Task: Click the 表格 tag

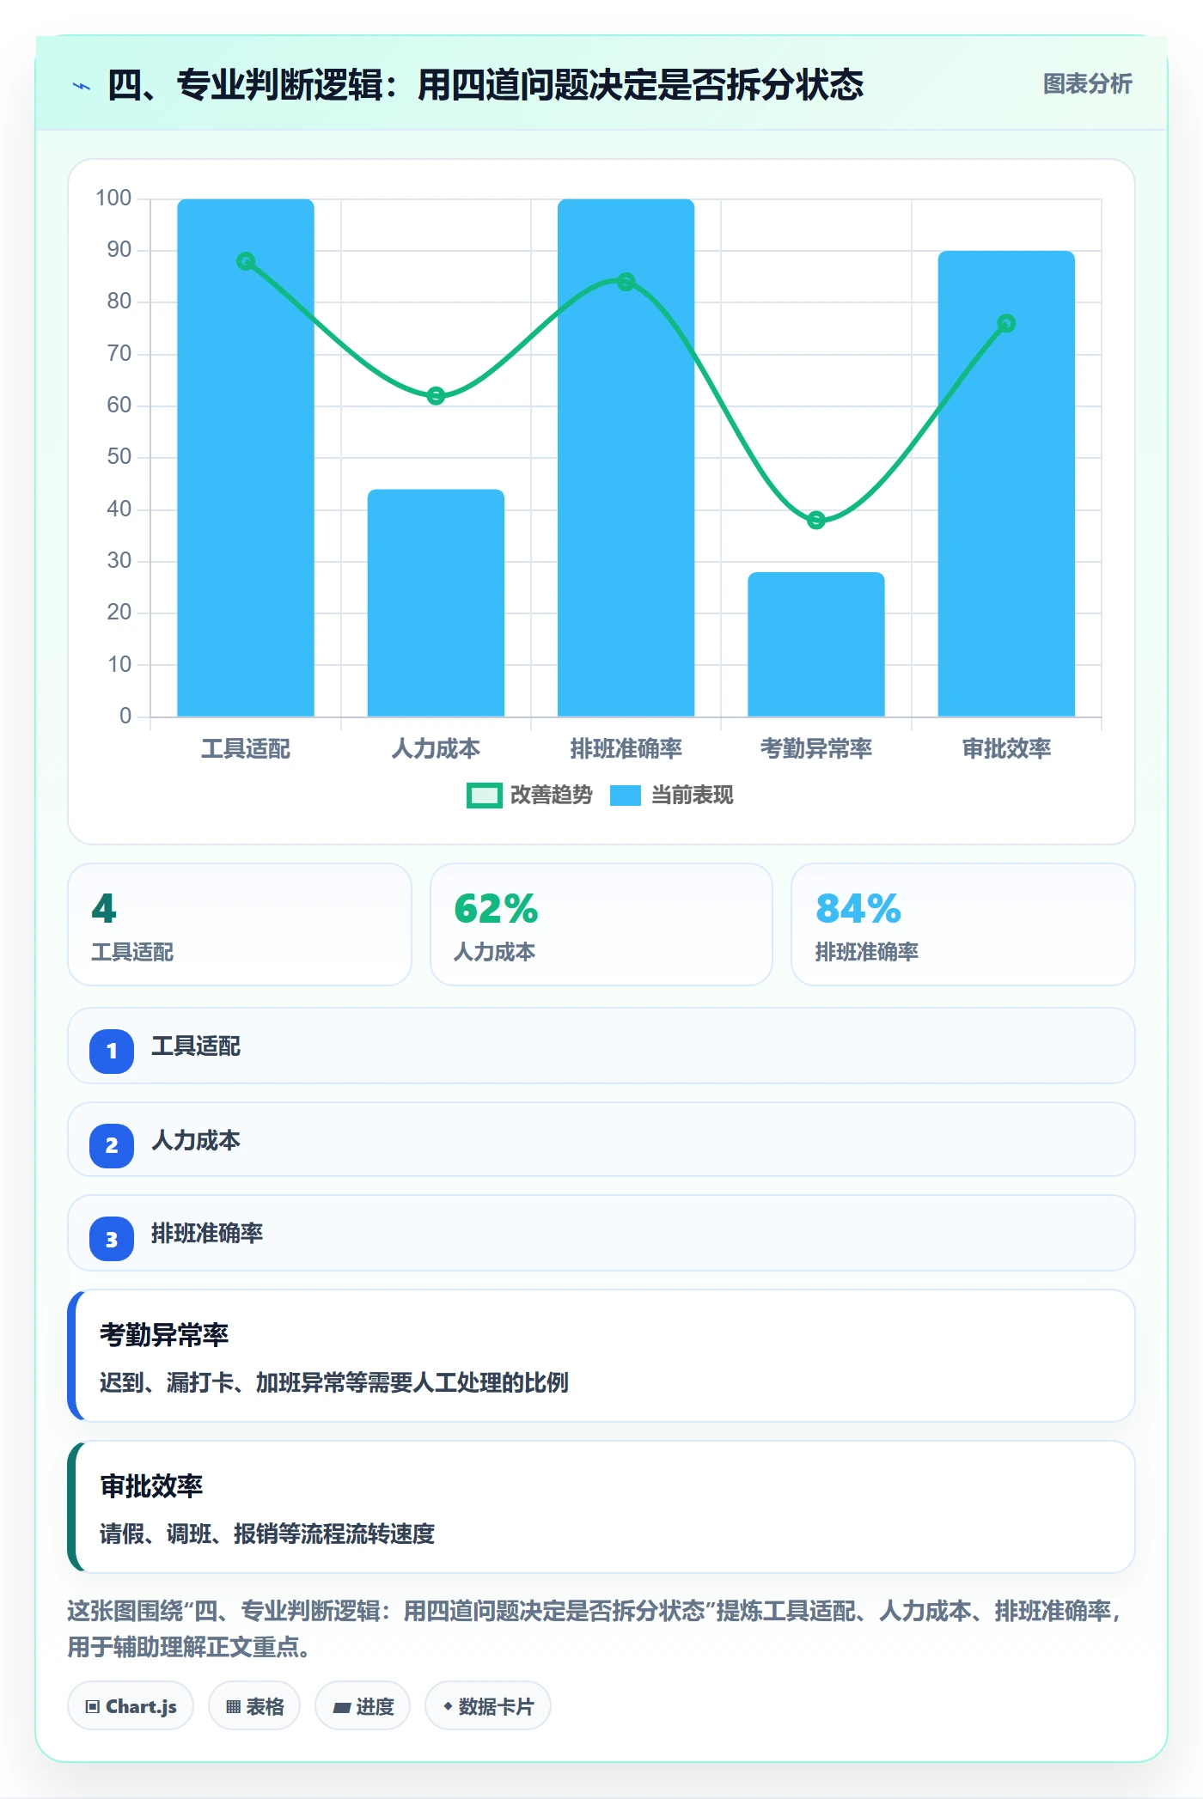Action: pyautogui.click(x=254, y=1706)
